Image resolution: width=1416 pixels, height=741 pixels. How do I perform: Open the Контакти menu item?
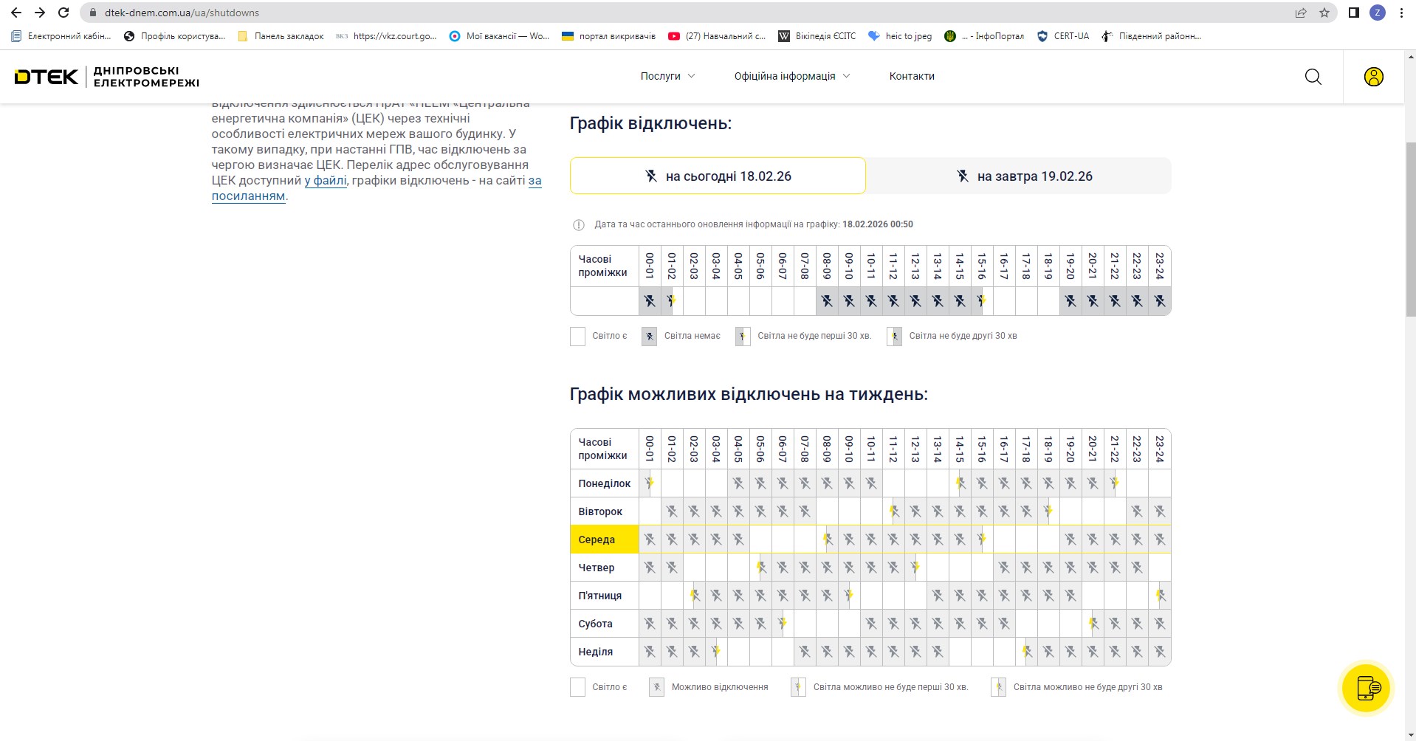click(x=912, y=76)
